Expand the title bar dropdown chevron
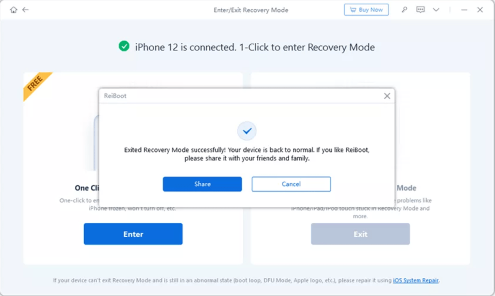This screenshot has width=495, height=296. coord(436,10)
